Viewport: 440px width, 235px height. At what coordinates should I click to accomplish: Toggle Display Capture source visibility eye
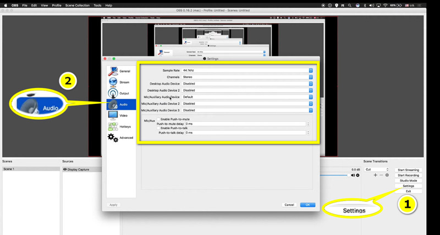click(65, 170)
